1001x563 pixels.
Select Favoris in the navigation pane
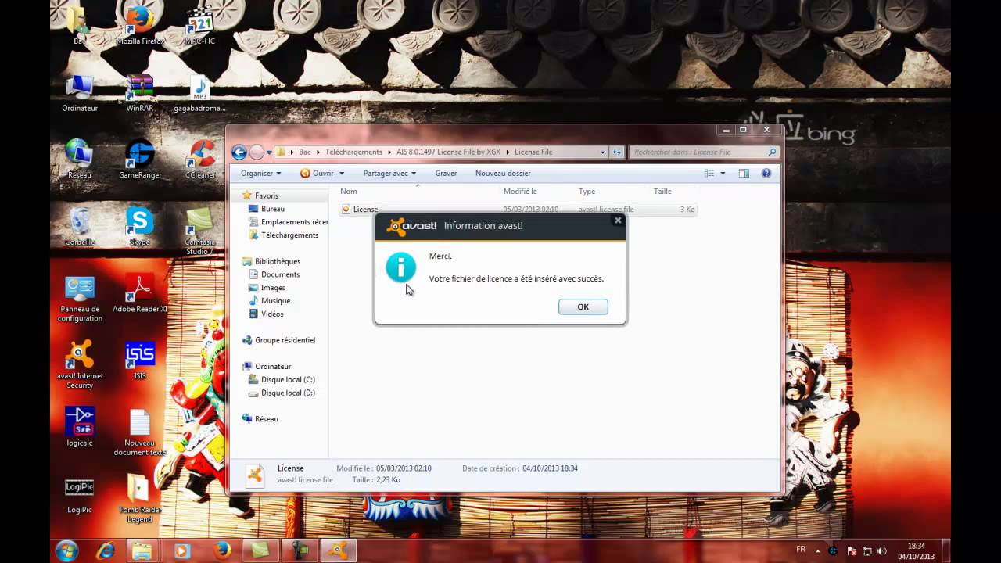click(266, 195)
